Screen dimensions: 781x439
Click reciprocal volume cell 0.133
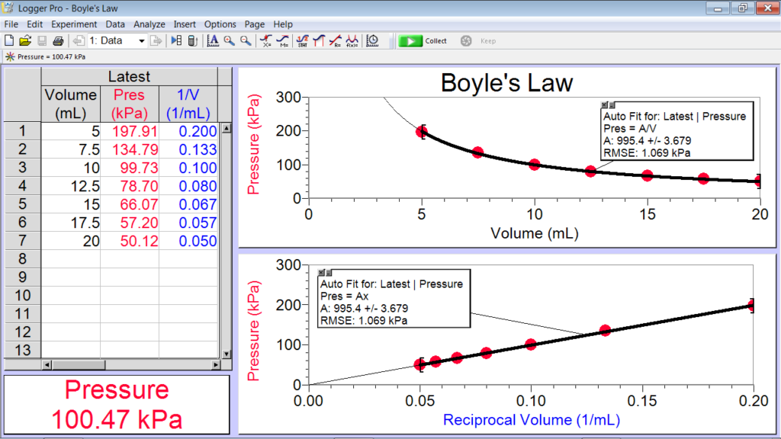point(188,149)
